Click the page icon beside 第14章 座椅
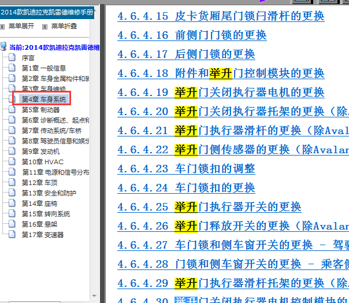 [12, 203]
